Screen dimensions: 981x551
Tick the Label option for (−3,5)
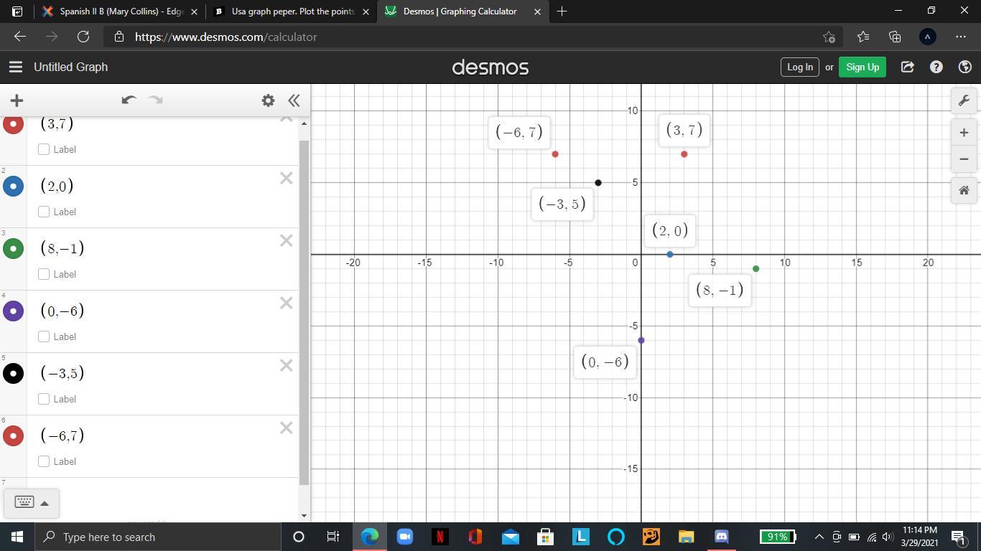point(44,399)
